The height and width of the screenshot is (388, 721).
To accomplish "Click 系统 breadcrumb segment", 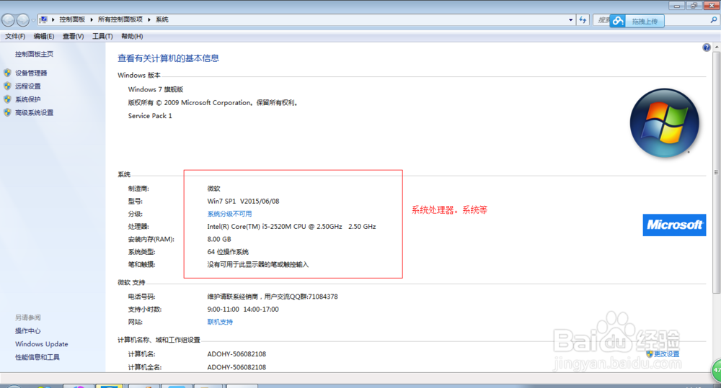I will [162, 19].
